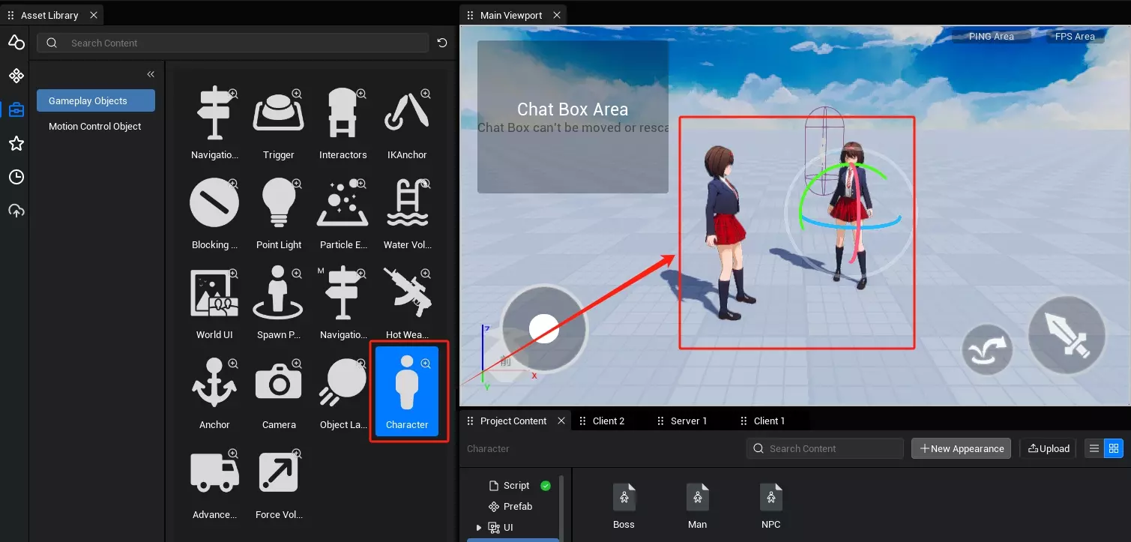Select Motion Control Object category

tap(96, 126)
